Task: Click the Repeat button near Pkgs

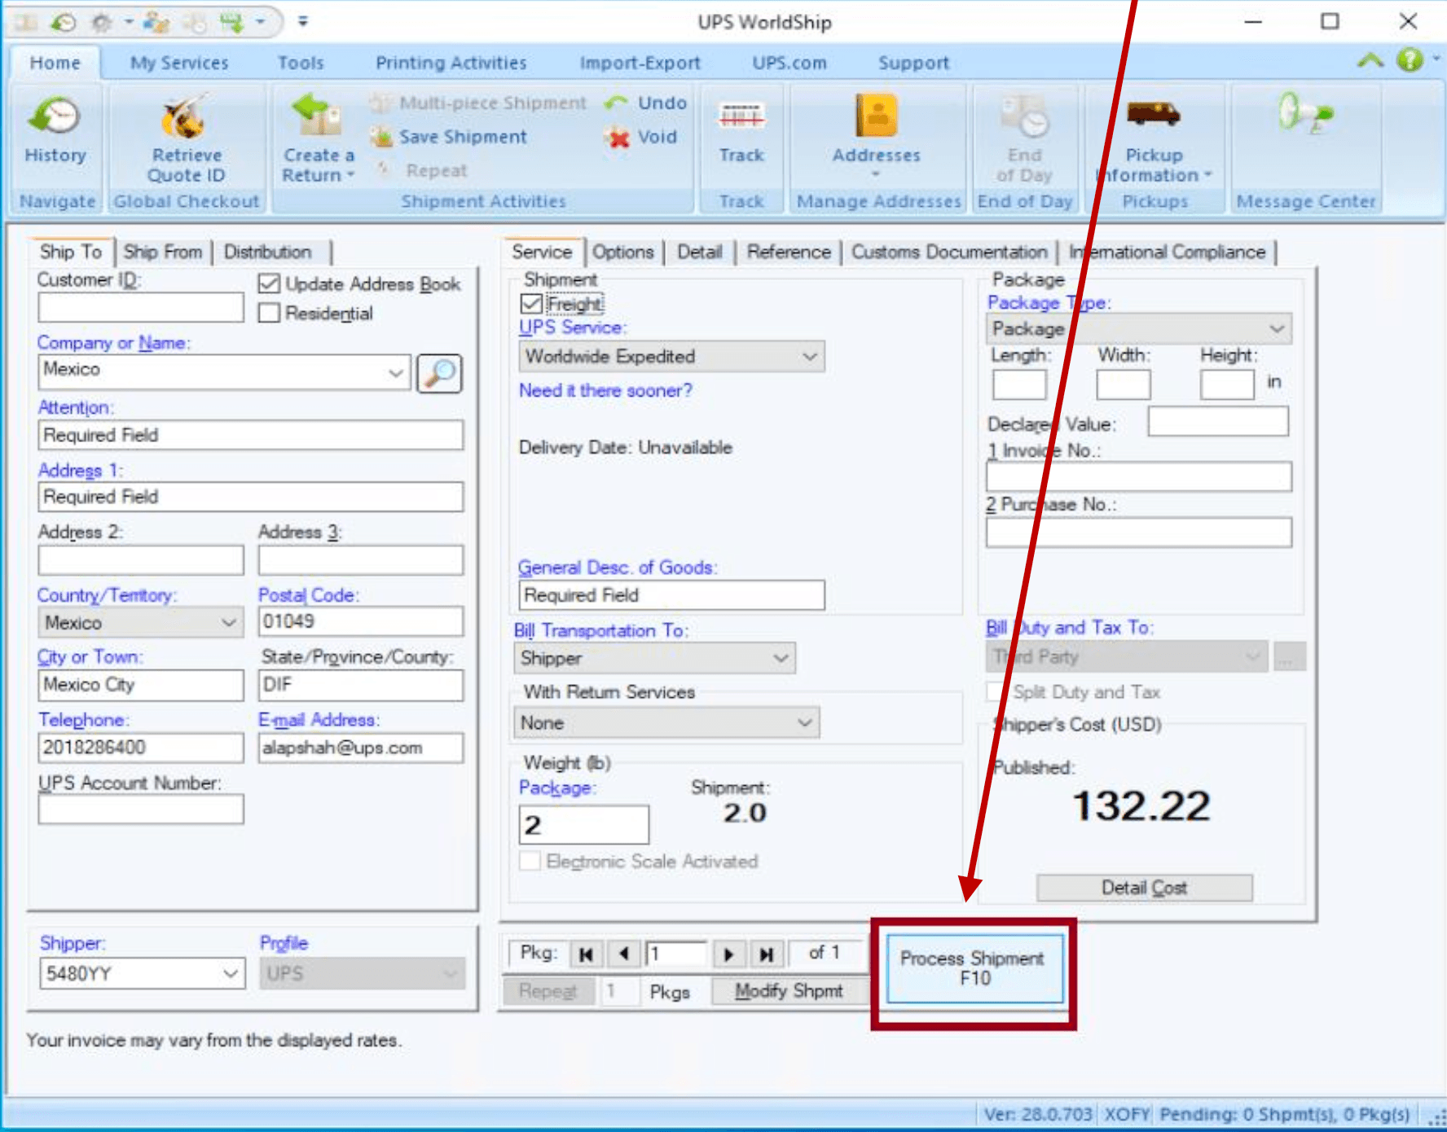Action: pos(548,991)
